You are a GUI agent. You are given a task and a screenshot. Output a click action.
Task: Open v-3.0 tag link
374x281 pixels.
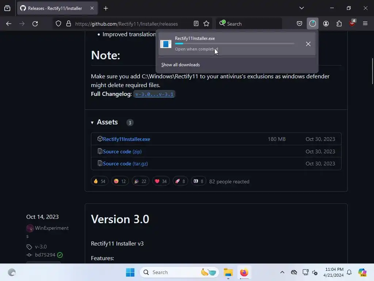(41, 247)
